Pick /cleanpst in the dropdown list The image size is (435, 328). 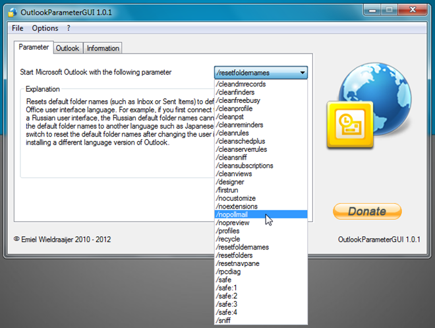261,117
